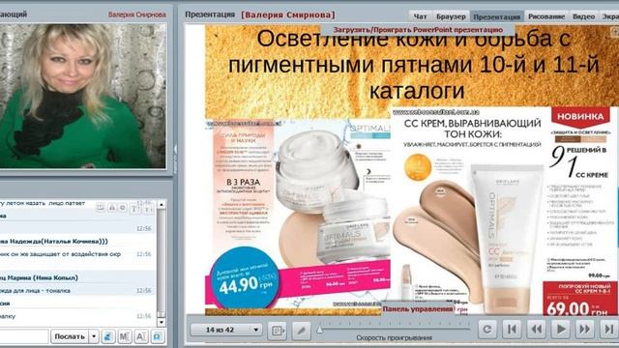Open the slide selector '14 из 42' dropdown

[226, 330]
